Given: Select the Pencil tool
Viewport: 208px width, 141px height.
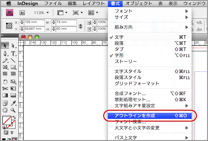Looking at the screenshot, I should pyautogui.click(x=5, y=61).
